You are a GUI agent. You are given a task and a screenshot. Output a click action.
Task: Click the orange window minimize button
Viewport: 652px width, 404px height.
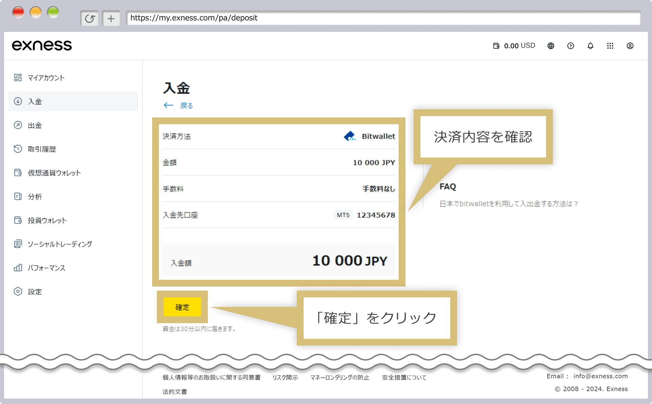36,12
